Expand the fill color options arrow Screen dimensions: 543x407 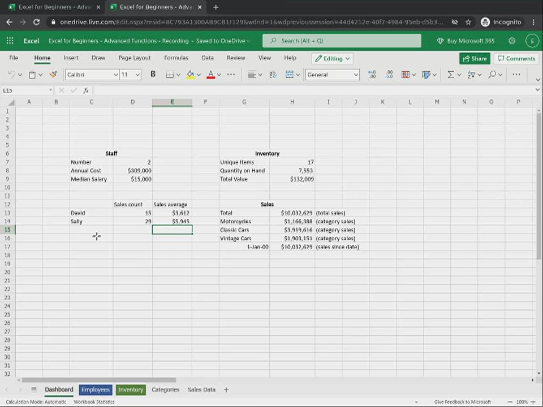[199, 75]
